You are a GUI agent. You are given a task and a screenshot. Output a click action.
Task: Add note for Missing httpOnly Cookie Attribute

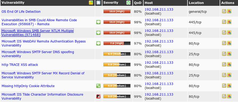224,86
